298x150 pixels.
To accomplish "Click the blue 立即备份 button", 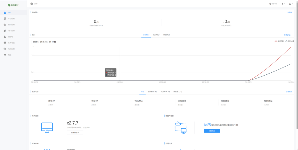I will pos(212,131).
